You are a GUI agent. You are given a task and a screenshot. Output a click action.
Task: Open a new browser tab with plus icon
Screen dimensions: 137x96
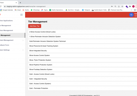(20, 3)
